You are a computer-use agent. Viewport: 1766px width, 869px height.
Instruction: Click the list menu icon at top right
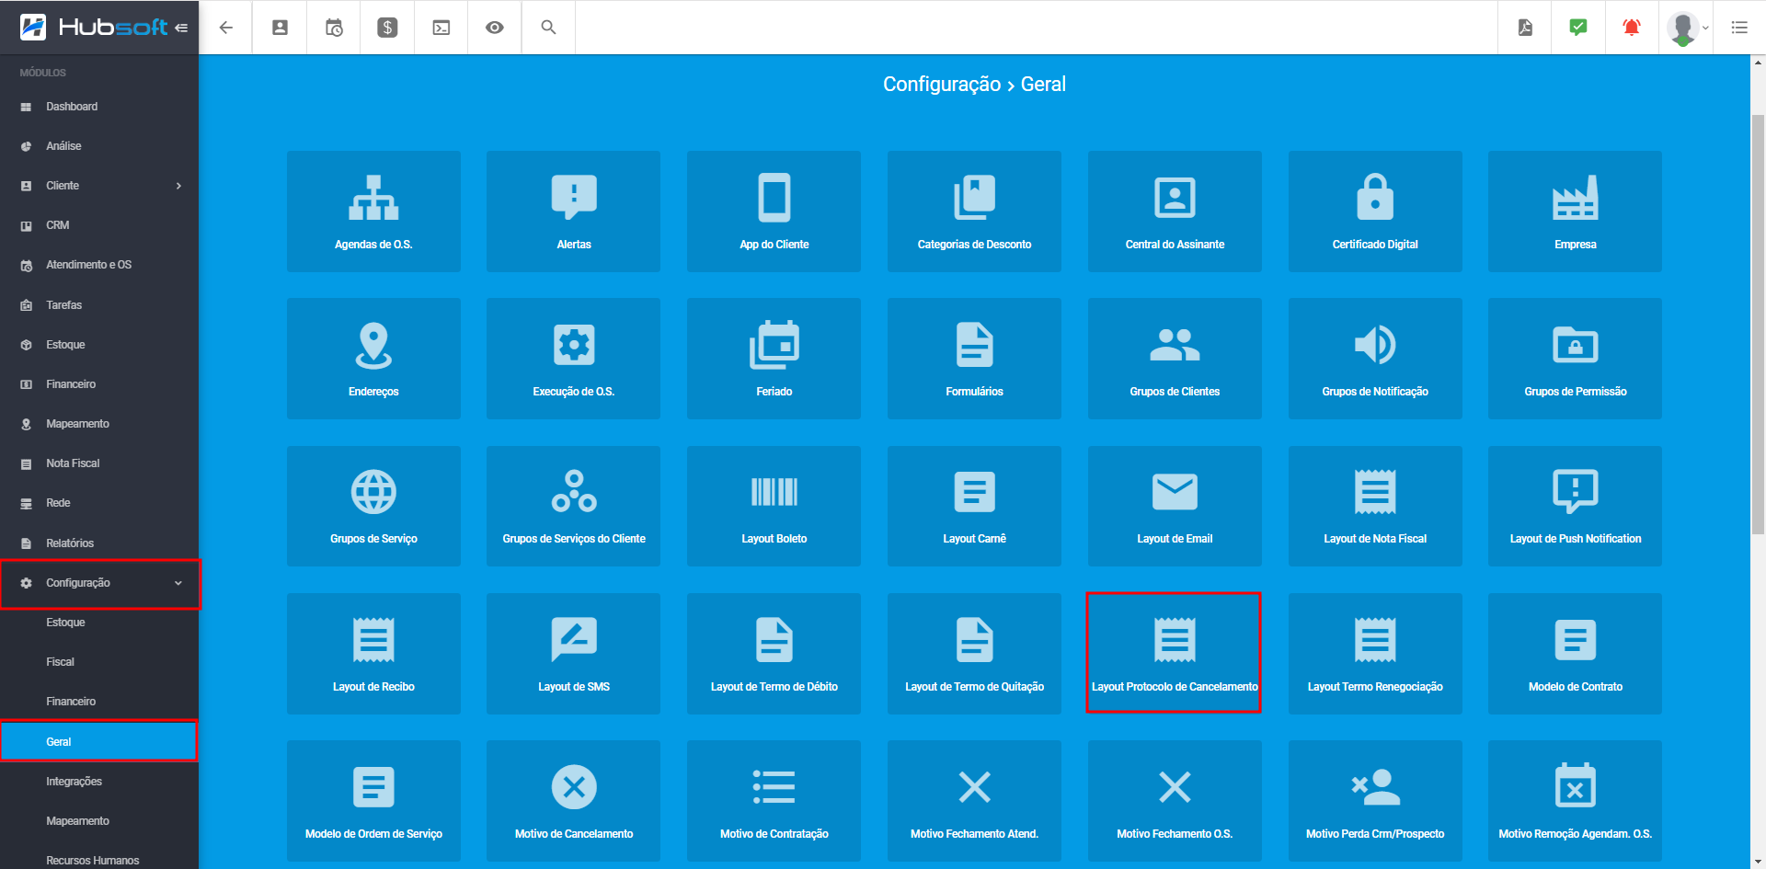(x=1739, y=28)
